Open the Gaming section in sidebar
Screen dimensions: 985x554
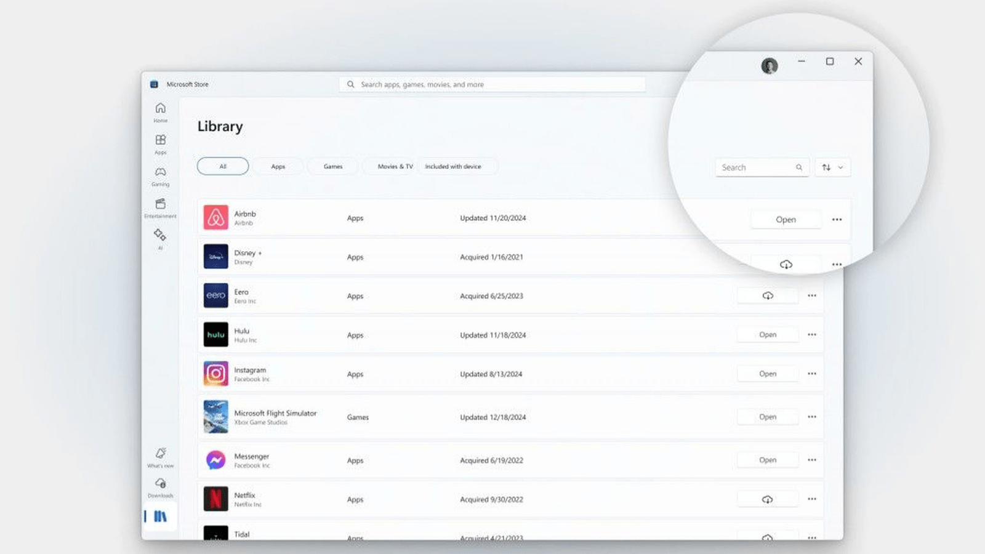160,176
